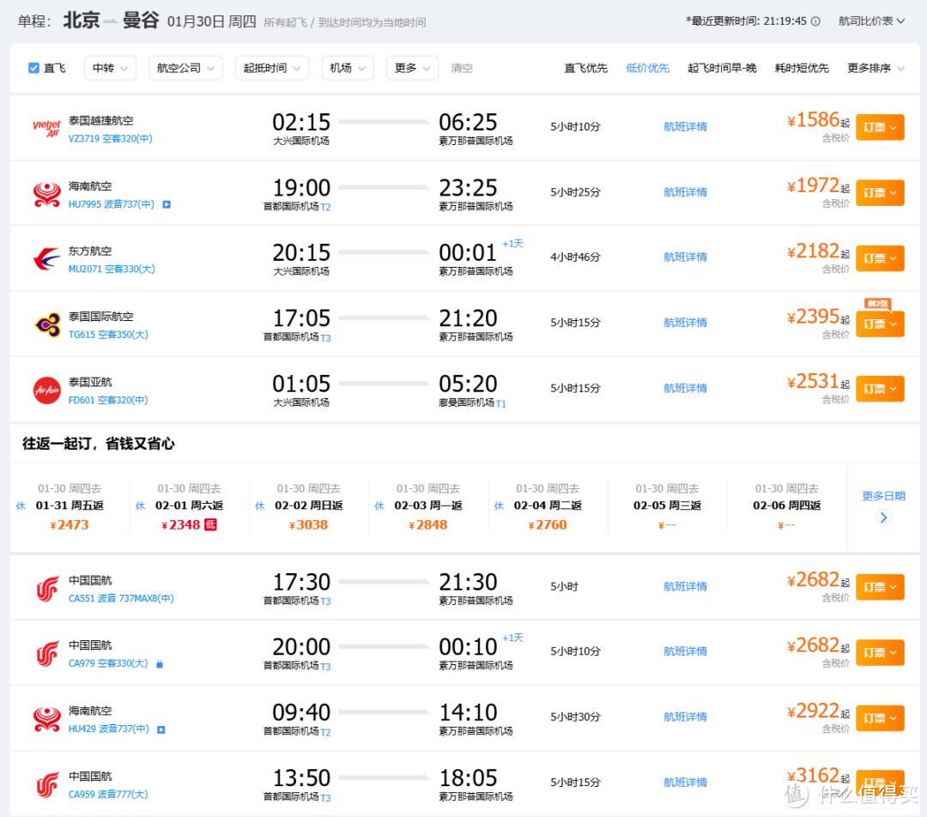Open the 机场 airport filter dropdown
The width and height of the screenshot is (927, 817).
tap(347, 68)
